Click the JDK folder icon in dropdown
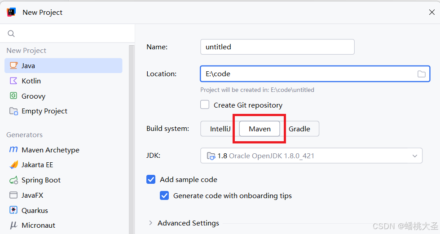The height and width of the screenshot is (234, 440). pyautogui.click(x=211, y=156)
